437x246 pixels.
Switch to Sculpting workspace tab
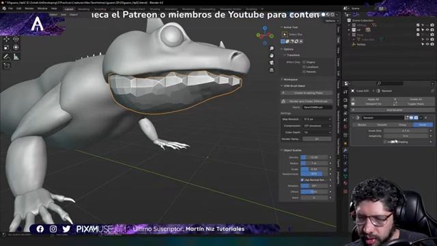tap(100, 9)
